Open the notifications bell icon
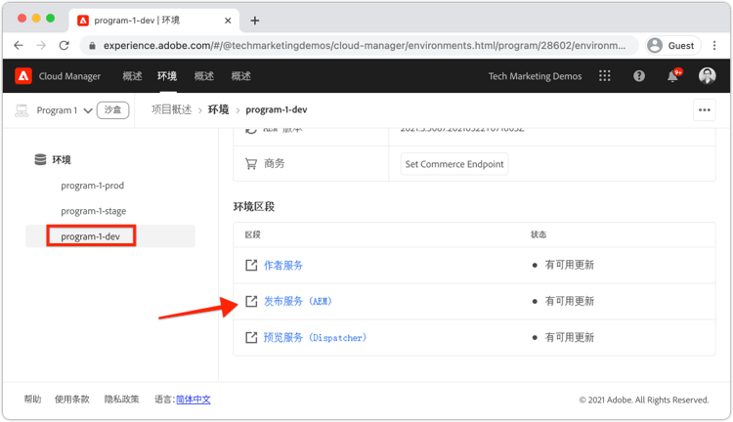 point(673,75)
